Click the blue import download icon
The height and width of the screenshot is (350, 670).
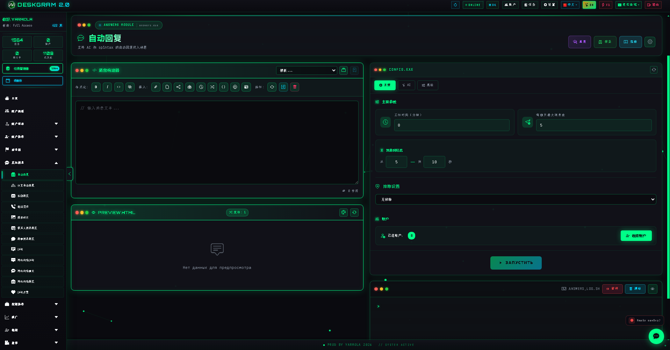pyautogui.click(x=283, y=87)
